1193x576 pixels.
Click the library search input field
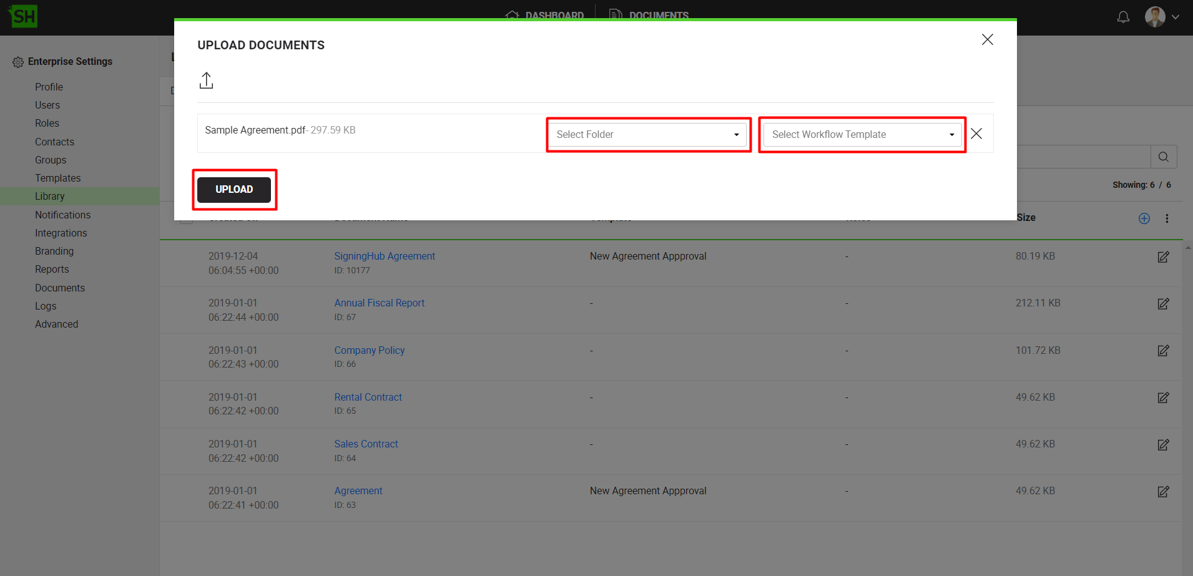pos(1083,157)
